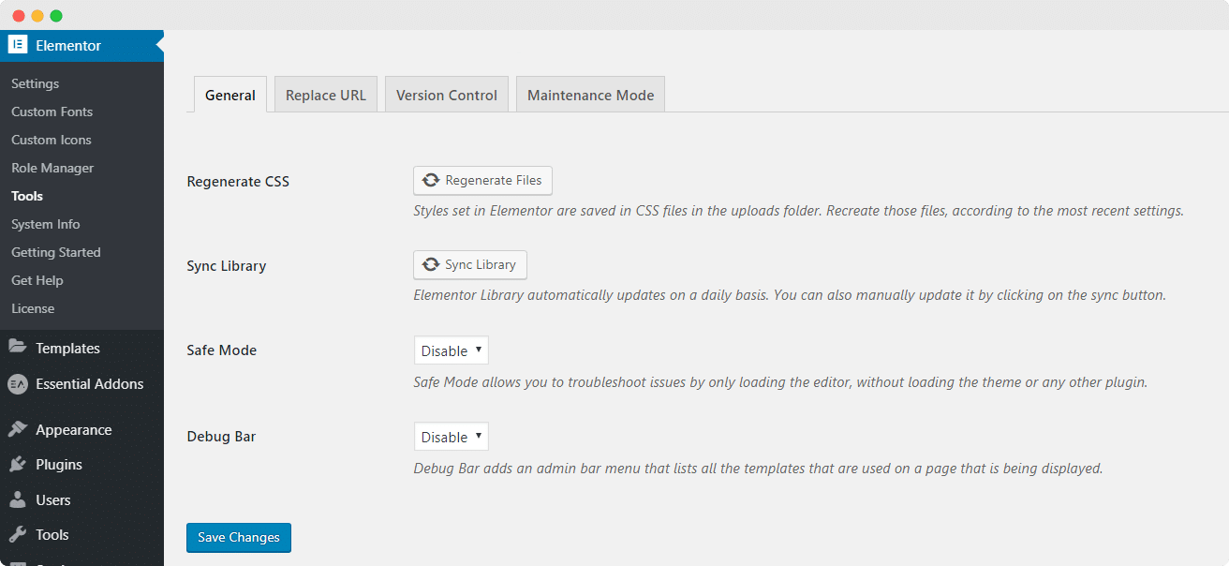Click the Plugins plug icon

[17, 465]
